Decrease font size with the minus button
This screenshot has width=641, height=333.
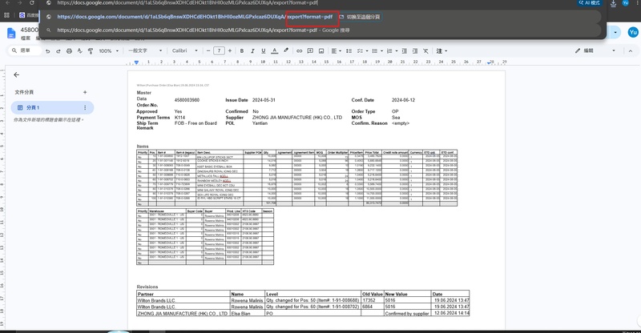tap(208, 50)
